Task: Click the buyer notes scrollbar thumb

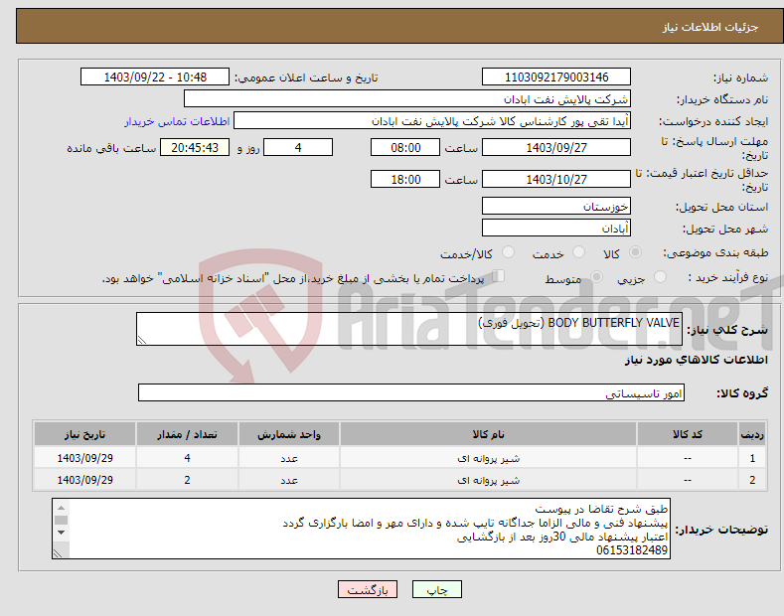Action: (x=61, y=520)
